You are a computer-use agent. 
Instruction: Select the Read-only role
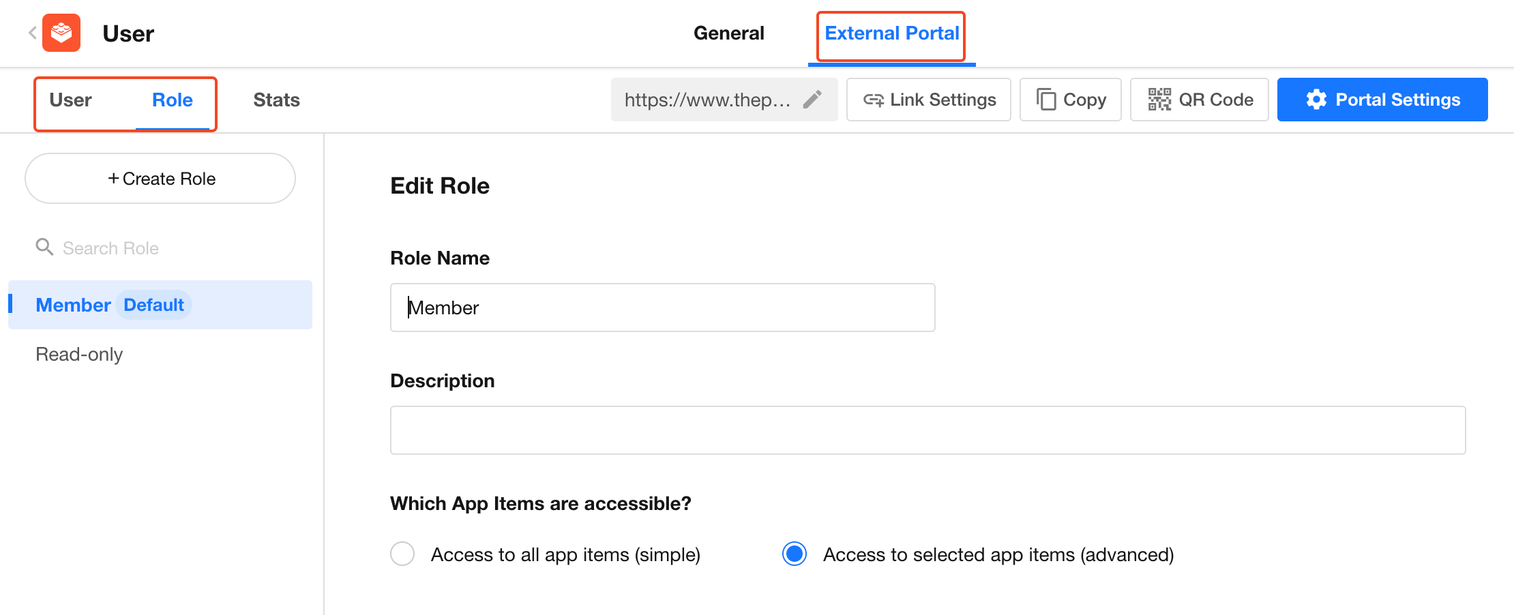pos(79,355)
